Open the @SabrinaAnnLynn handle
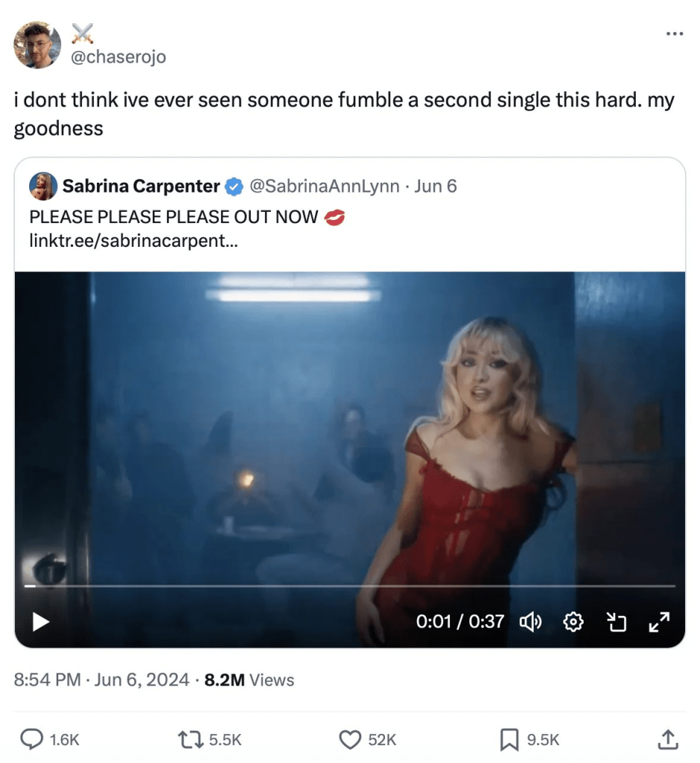This screenshot has height=763, width=700. (323, 186)
